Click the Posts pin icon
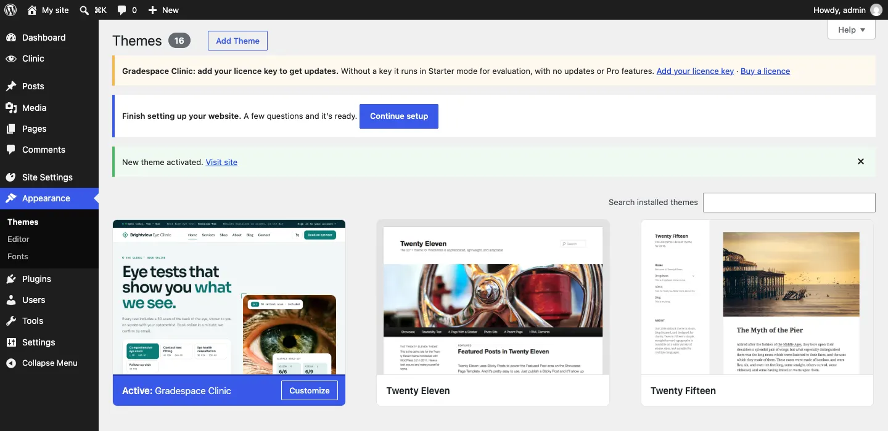The height and width of the screenshot is (431, 888). (x=11, y=86)
